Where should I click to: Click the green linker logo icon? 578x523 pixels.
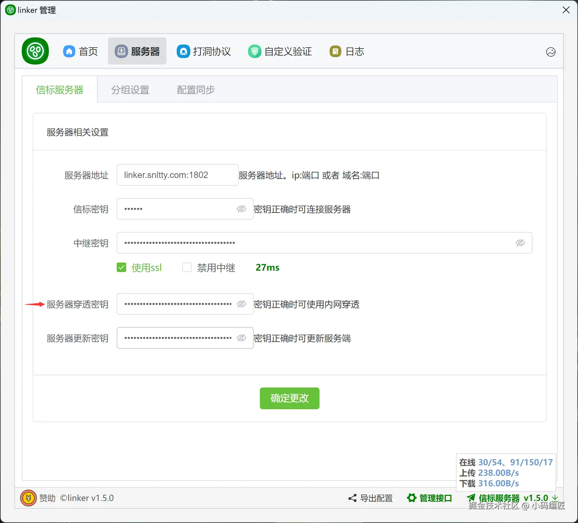(x=35, y=51)
